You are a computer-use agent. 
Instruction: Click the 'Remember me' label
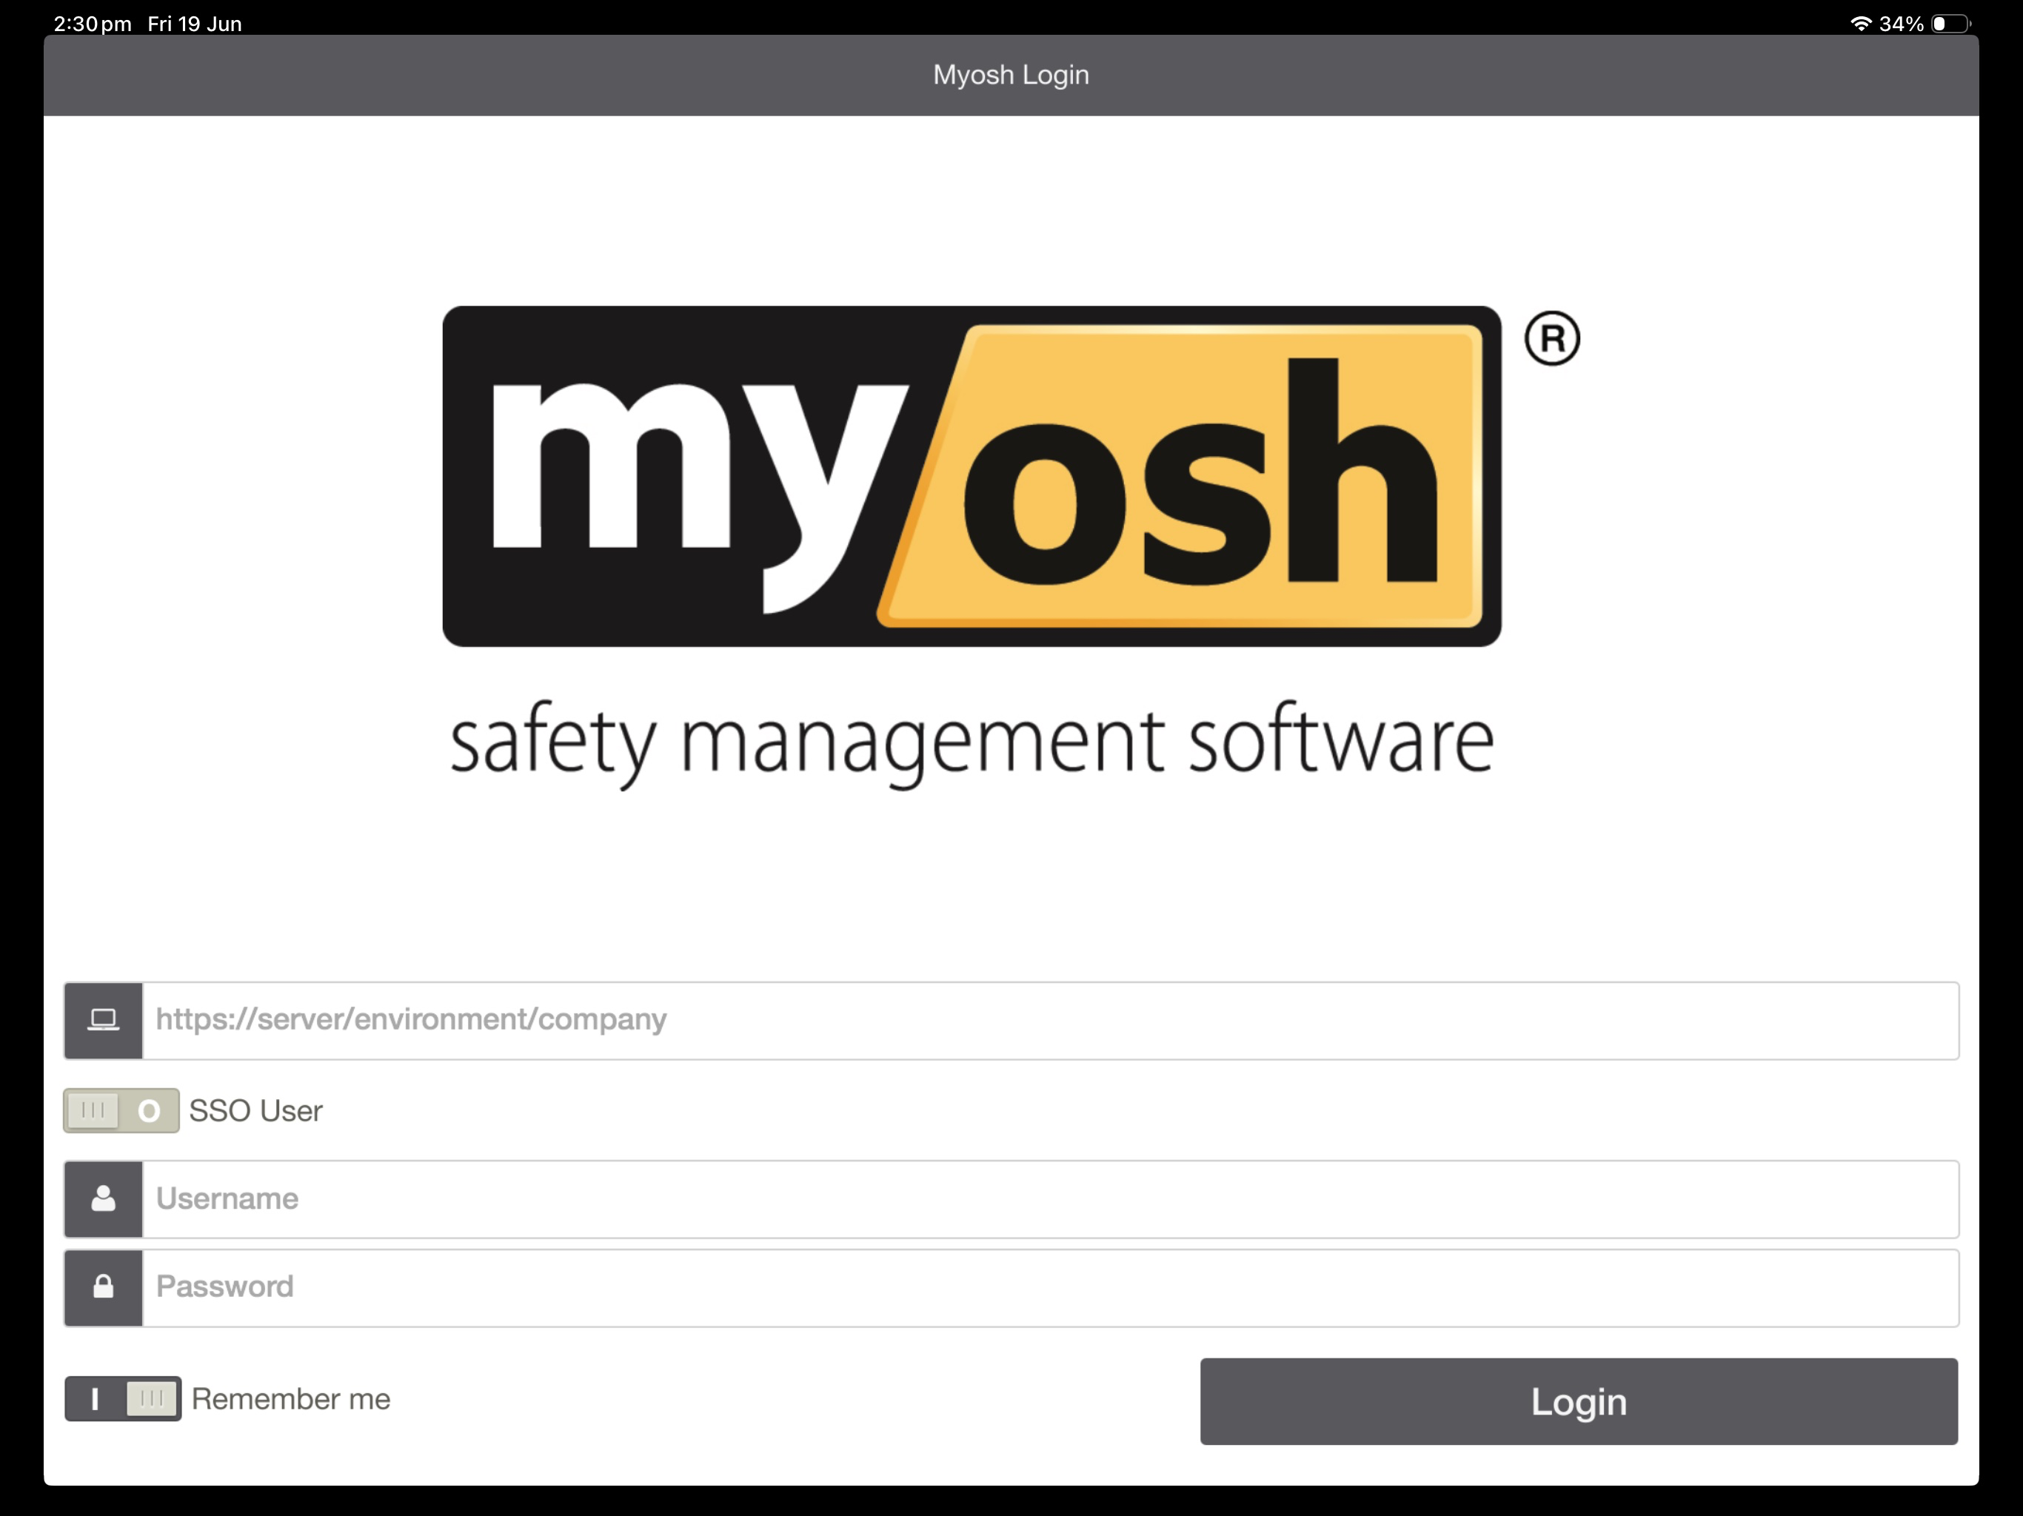click(x=291, y=1399)
